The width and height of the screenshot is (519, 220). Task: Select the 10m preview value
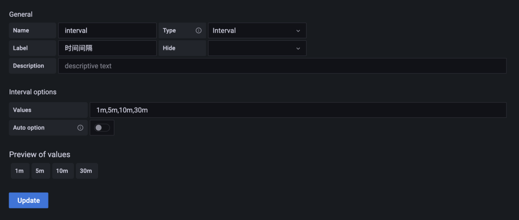62,171
